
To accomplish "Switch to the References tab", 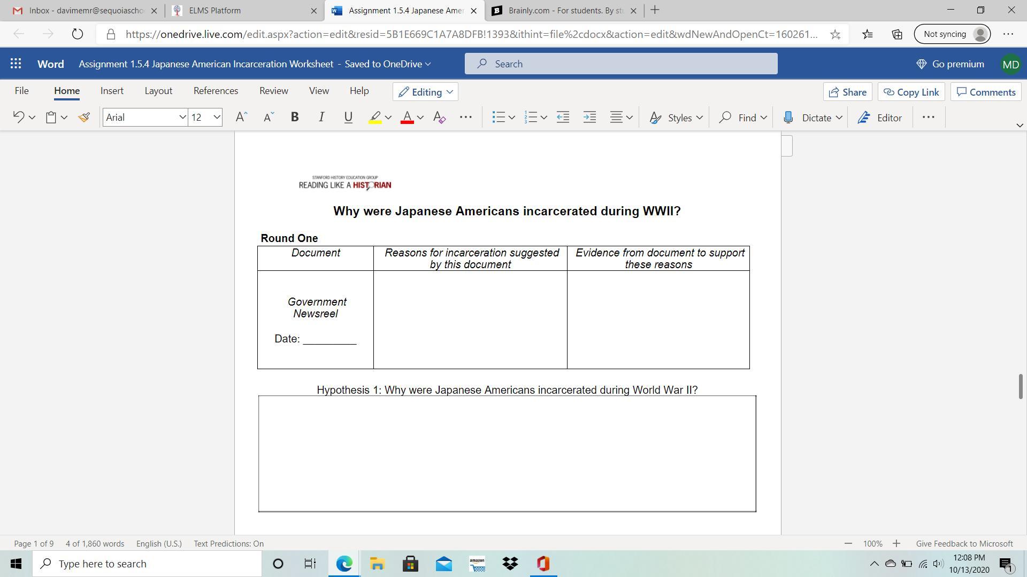I will click(216, 91).
